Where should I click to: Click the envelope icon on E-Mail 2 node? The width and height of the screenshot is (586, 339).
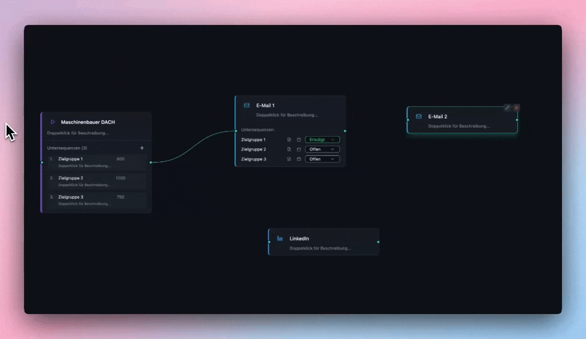pos(418,116)
